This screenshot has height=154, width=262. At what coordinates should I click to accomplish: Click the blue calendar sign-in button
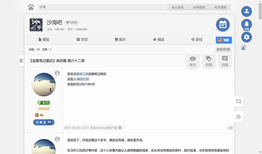tap(223, 25)
